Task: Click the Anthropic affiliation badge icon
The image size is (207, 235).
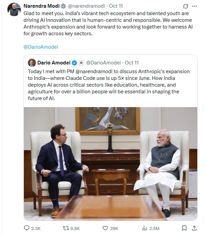Action: pos(81,63)
